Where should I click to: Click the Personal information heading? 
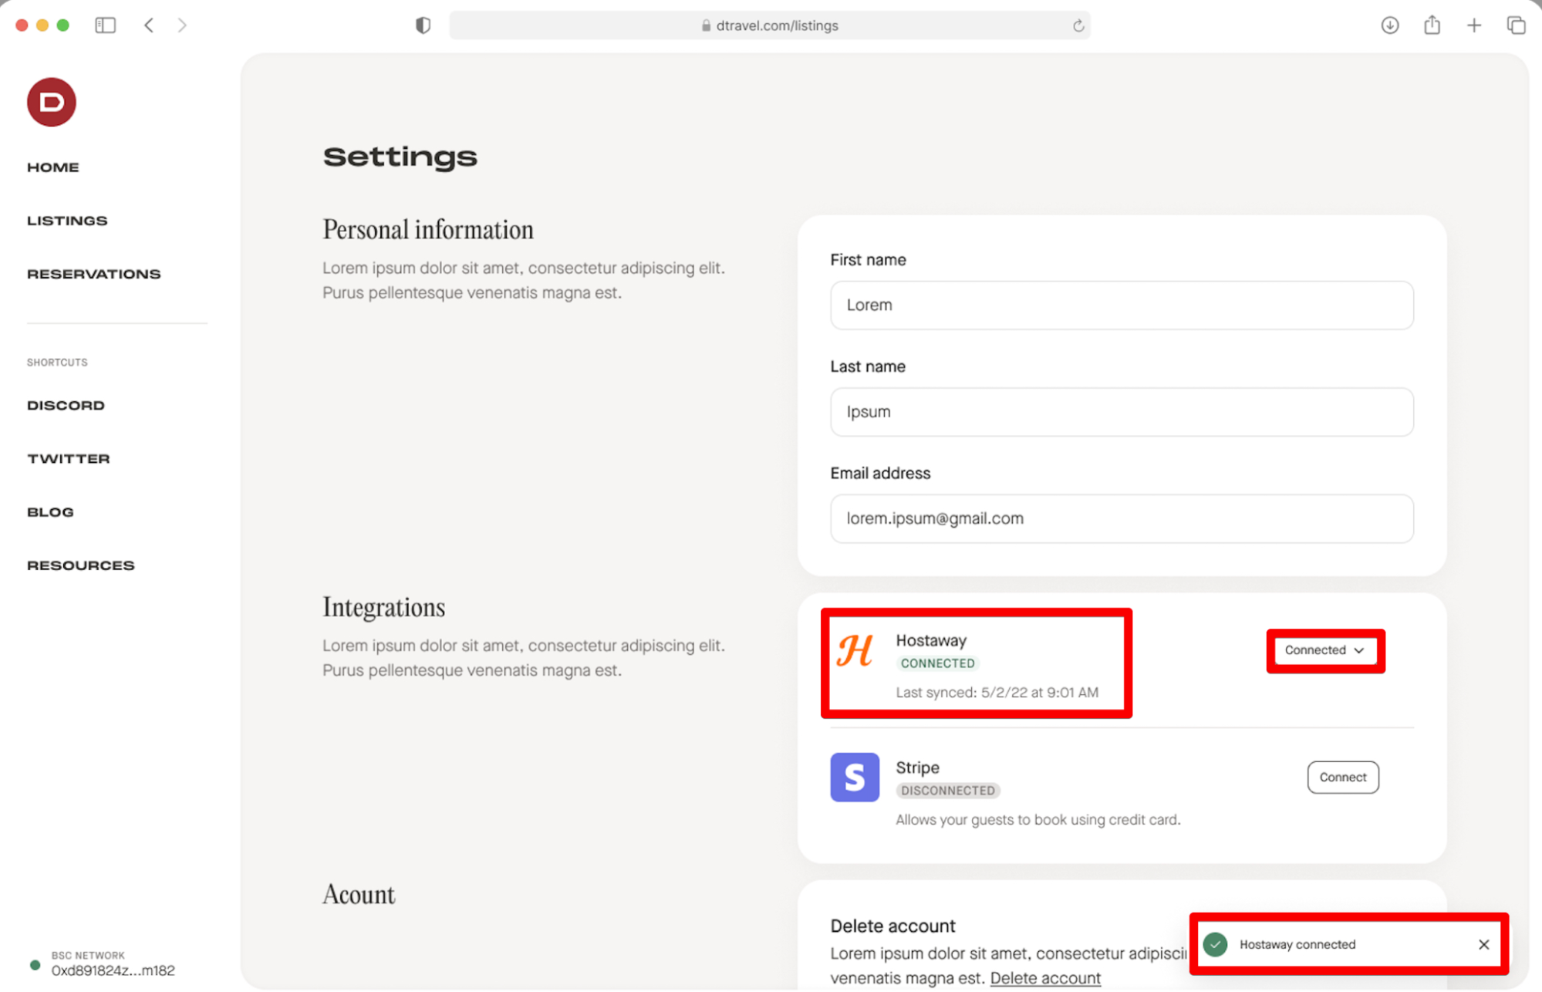coord(427,230)
